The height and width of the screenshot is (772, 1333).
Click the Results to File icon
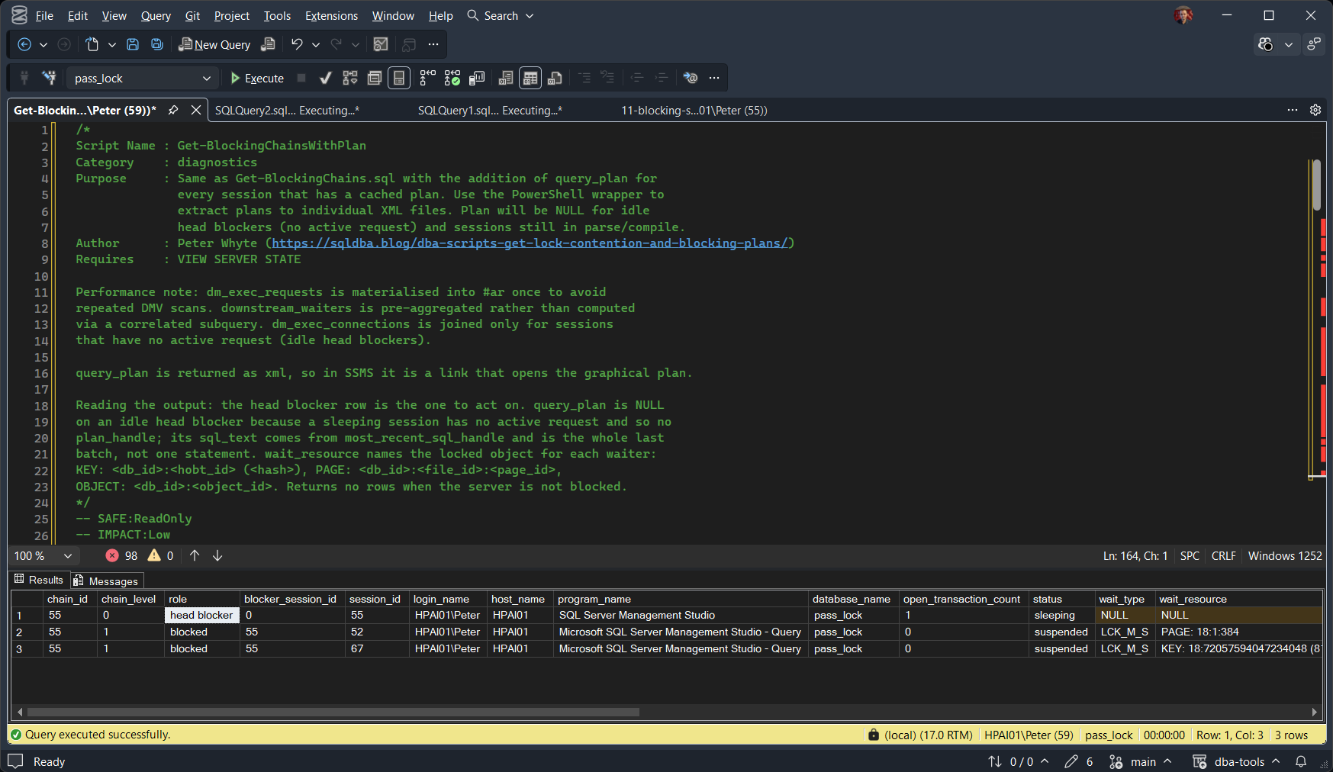coord(555,78)
